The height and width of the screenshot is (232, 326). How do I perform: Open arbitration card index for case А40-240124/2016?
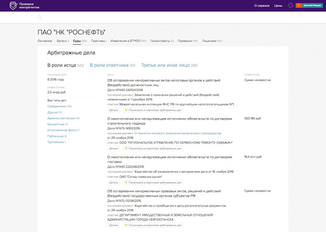153,110
